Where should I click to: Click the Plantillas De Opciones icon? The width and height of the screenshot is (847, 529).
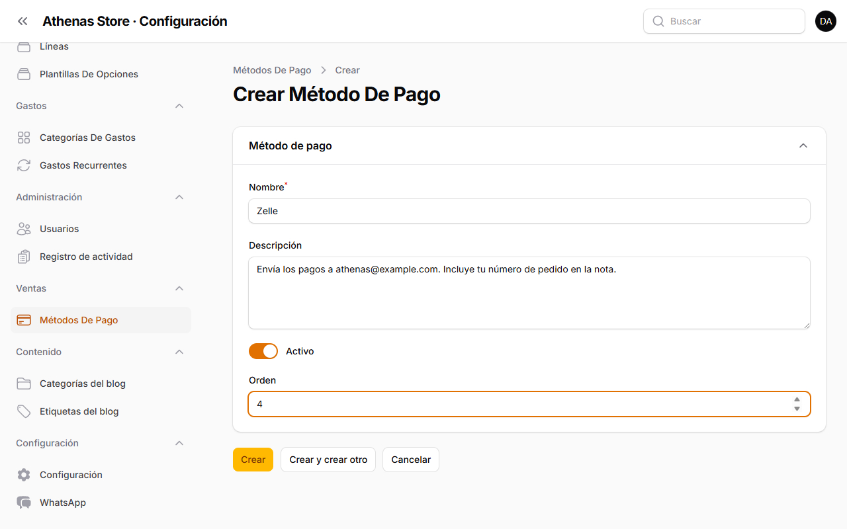pyautogui.click(x=24, y=74)
